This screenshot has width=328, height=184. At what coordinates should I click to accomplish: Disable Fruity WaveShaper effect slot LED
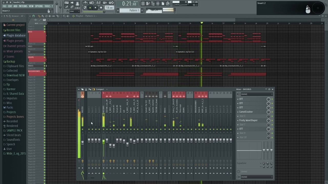(272, 120)
